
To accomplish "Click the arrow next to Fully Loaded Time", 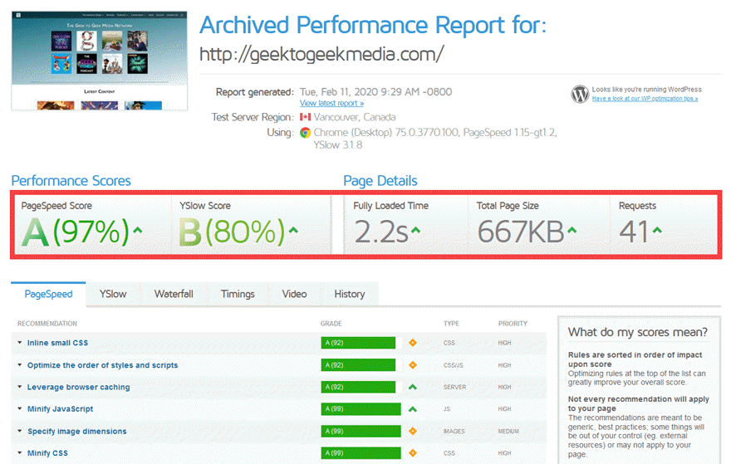I will point(415,230).
